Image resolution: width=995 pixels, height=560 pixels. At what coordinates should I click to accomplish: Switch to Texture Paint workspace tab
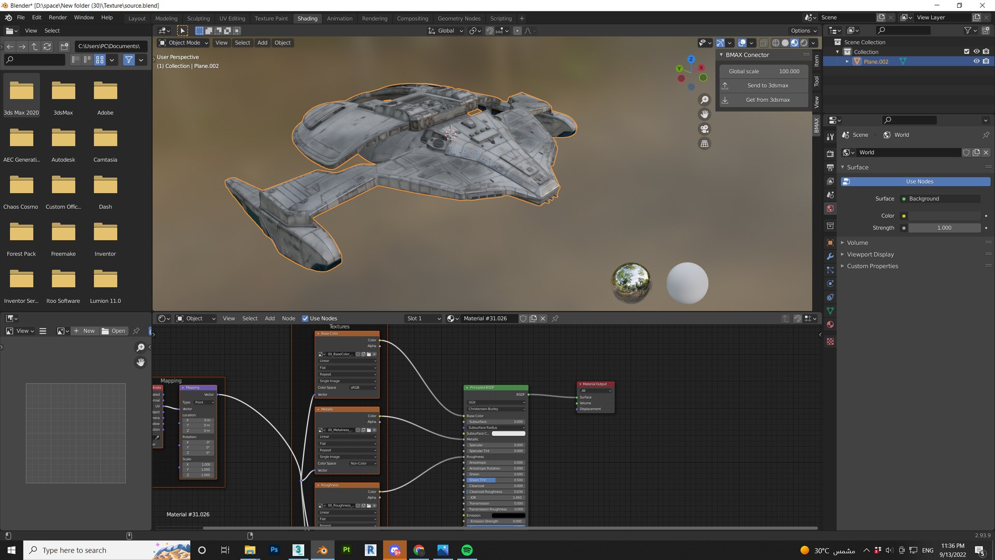271,19
